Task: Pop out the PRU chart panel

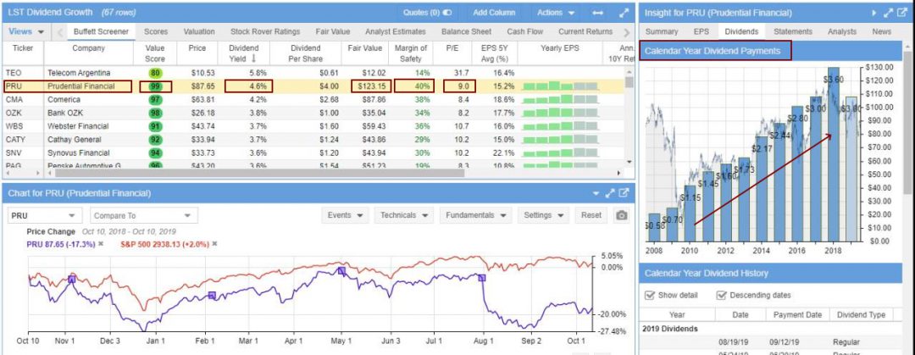Action: point(624,193)
